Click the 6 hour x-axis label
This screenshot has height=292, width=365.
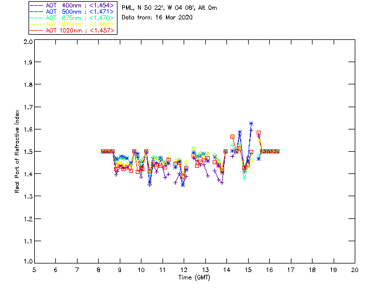tap(56, 270)
